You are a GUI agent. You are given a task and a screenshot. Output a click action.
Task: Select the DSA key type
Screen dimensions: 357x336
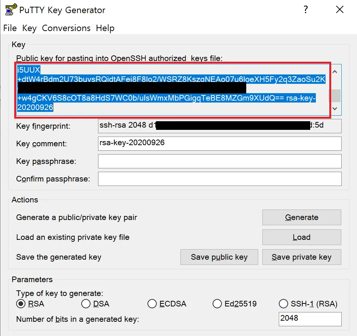86,304
